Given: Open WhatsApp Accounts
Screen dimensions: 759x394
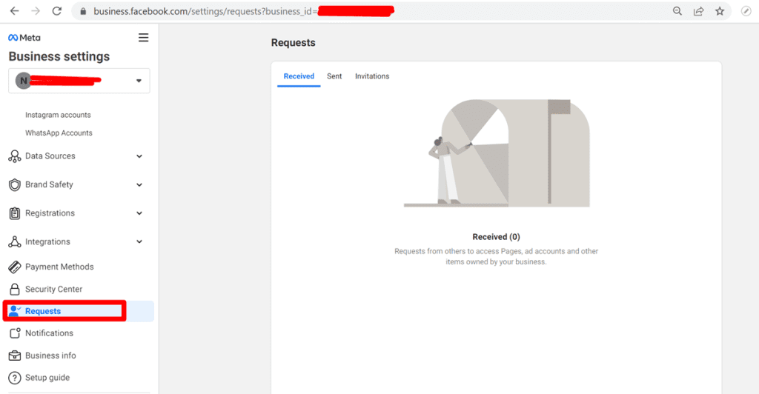Looking at the screenshot, I should pos(59,133).
